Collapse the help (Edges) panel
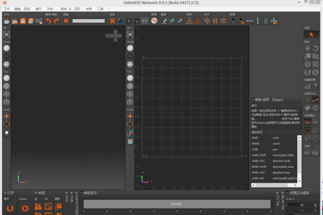 [252, 99]
